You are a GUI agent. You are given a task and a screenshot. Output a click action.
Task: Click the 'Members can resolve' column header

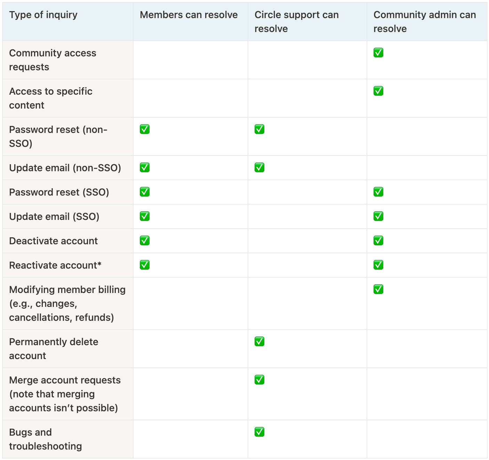pos(189,15)
